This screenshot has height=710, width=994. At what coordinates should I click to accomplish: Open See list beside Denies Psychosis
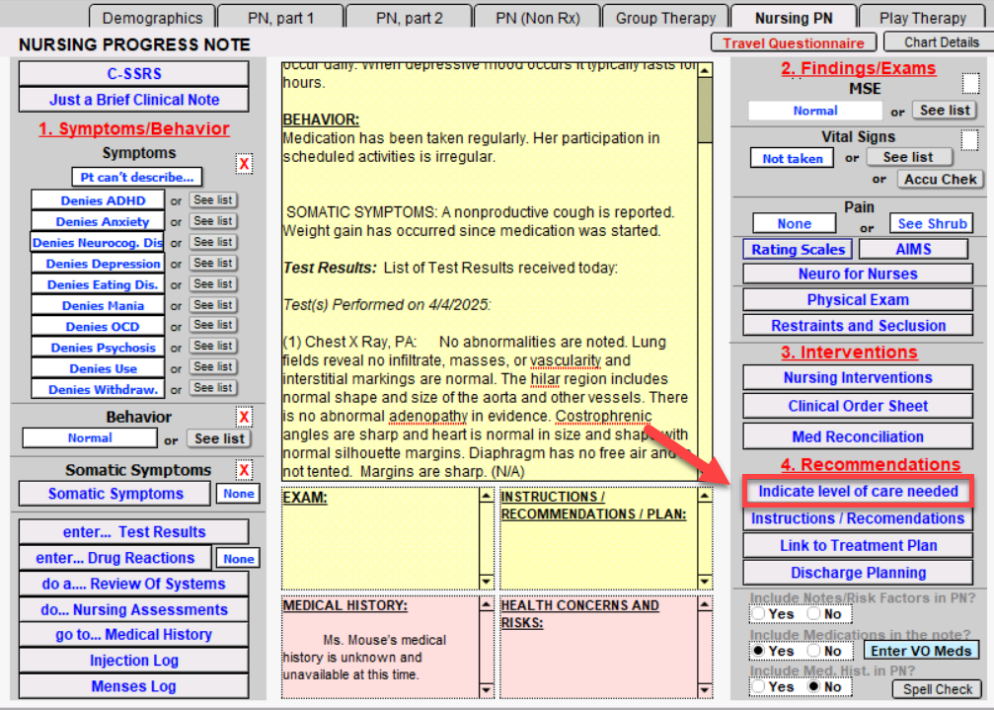pos(212,347)
